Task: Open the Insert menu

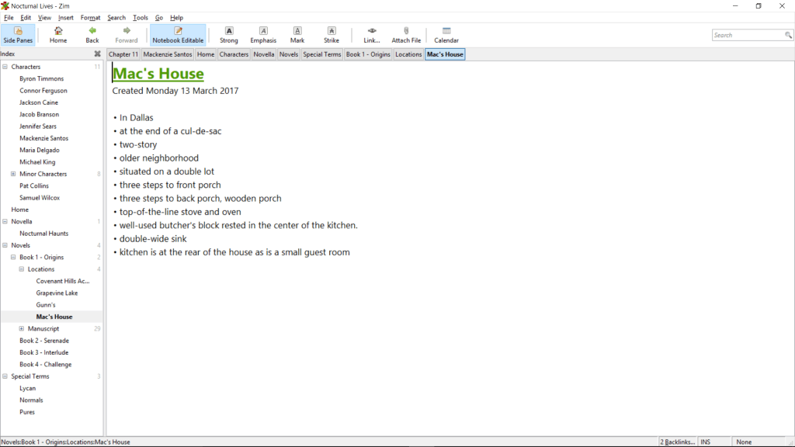Action: pyautogui.click(x=66, y=17)
